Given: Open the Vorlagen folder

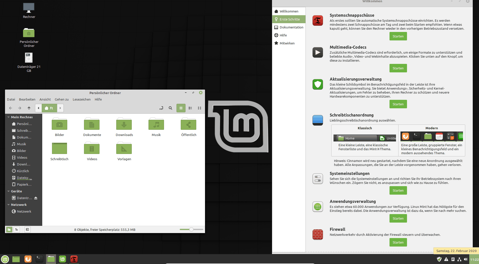Looking at the screenshot, I should coord(124,151).
